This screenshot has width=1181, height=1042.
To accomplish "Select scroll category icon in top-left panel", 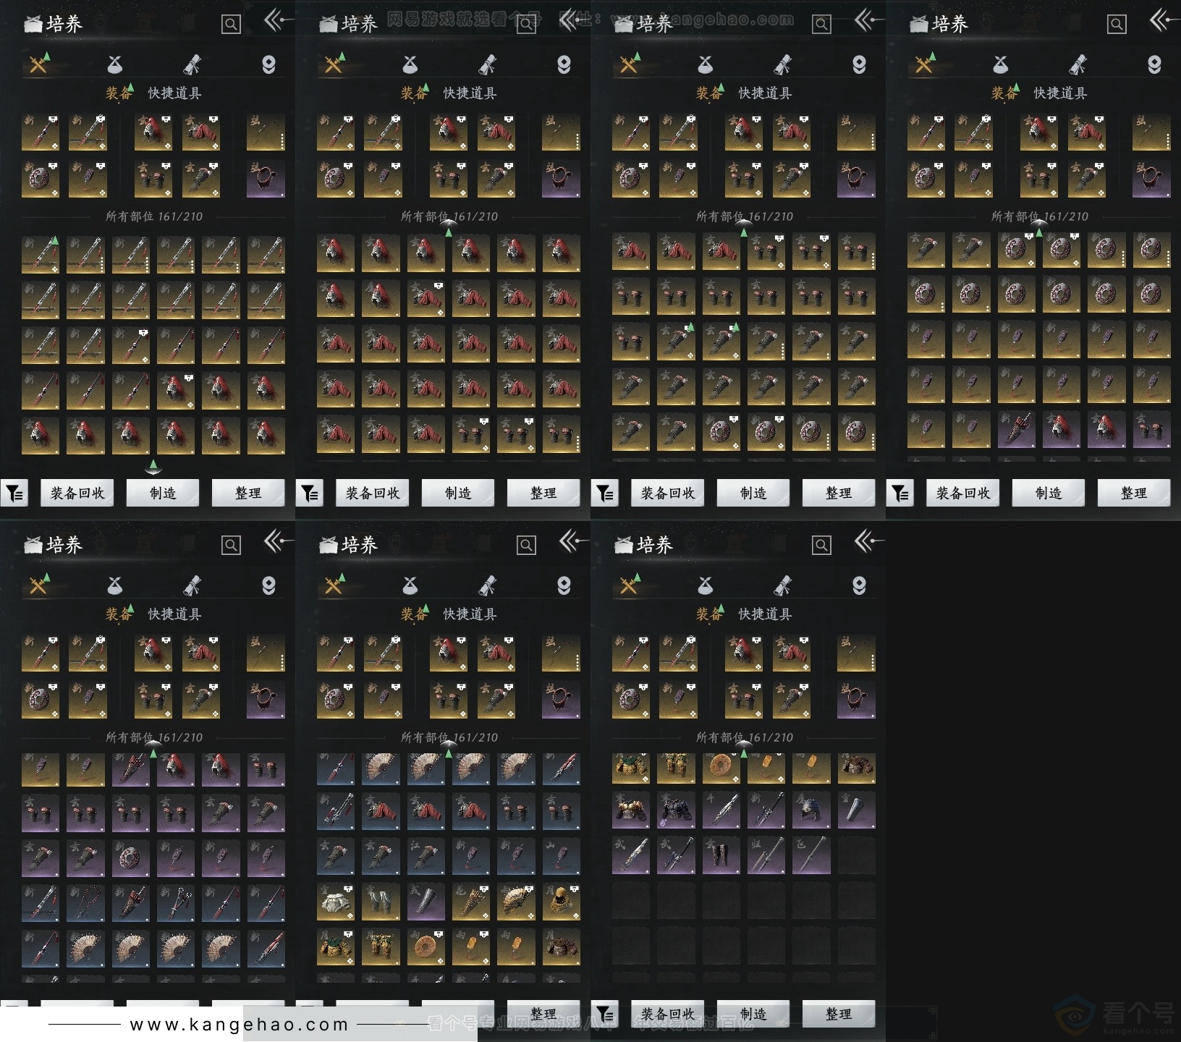I will (192, 65).
